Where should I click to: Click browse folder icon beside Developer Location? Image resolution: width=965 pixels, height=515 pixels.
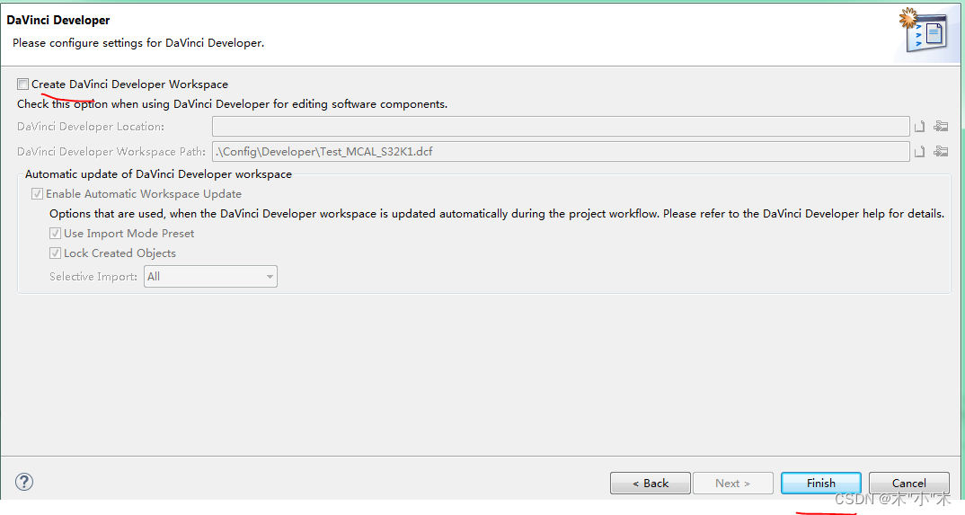tap(941, 126)
